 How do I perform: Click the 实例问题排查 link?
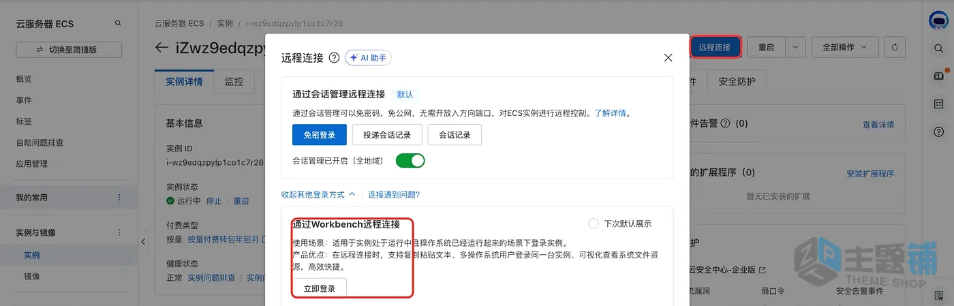[x=211, y=277]
